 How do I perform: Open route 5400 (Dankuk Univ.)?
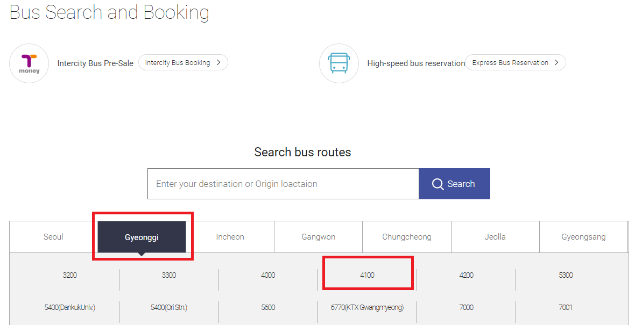coord(69,308)
